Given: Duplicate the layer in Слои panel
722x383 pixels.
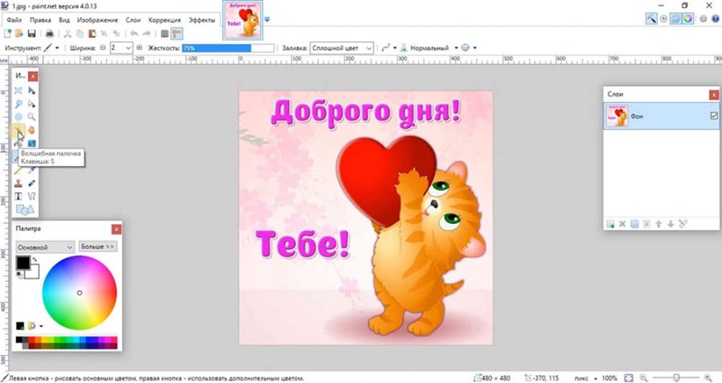Looking at the screenshot, I should click(635, 224).
